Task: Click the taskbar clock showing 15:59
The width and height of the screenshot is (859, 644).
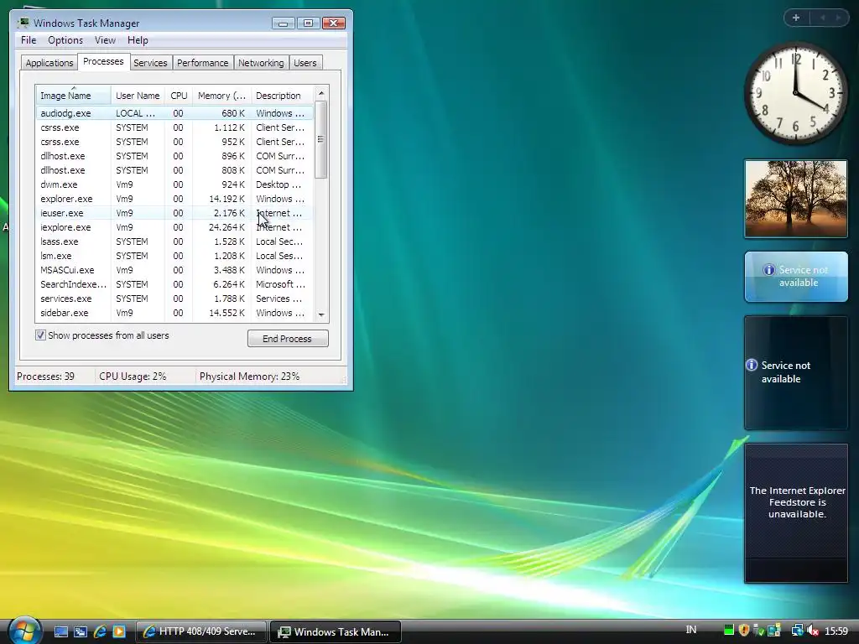Action: pyautogui.click(x=836, y=631)
